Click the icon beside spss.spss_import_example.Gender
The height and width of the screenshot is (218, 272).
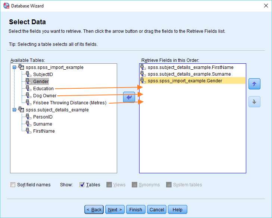143,80
